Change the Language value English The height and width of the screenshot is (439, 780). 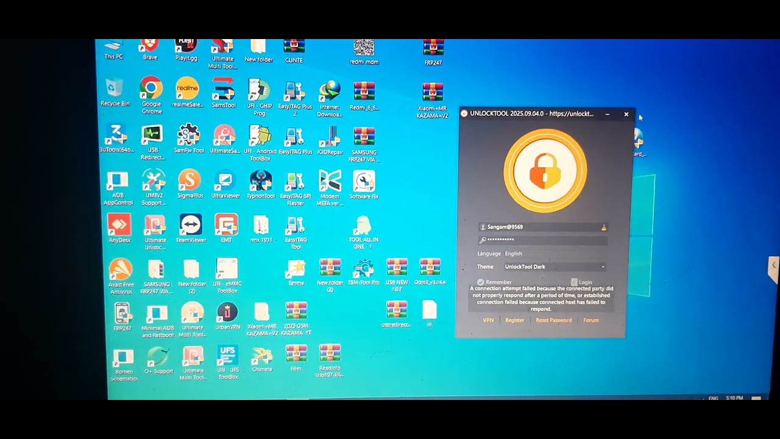pyautogui.click(x=513, y=254)
